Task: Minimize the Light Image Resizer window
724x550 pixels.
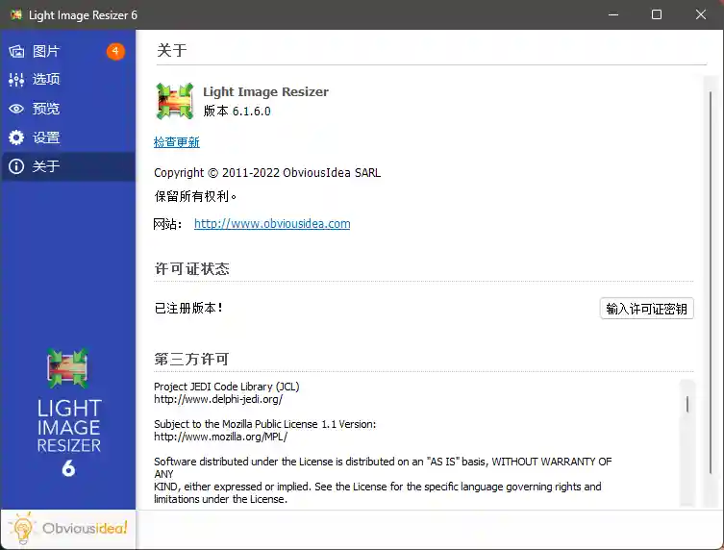Action: tap(613, 14)
